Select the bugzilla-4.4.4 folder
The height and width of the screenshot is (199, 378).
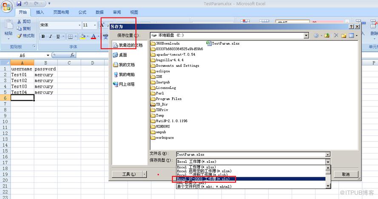click(167, 60)
